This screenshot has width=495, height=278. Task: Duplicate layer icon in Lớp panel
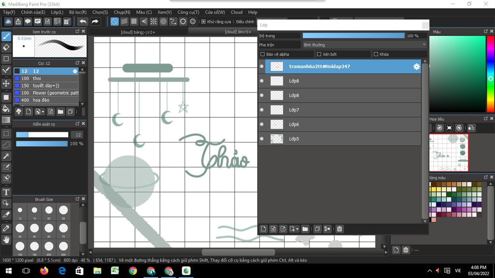(317, 229)
